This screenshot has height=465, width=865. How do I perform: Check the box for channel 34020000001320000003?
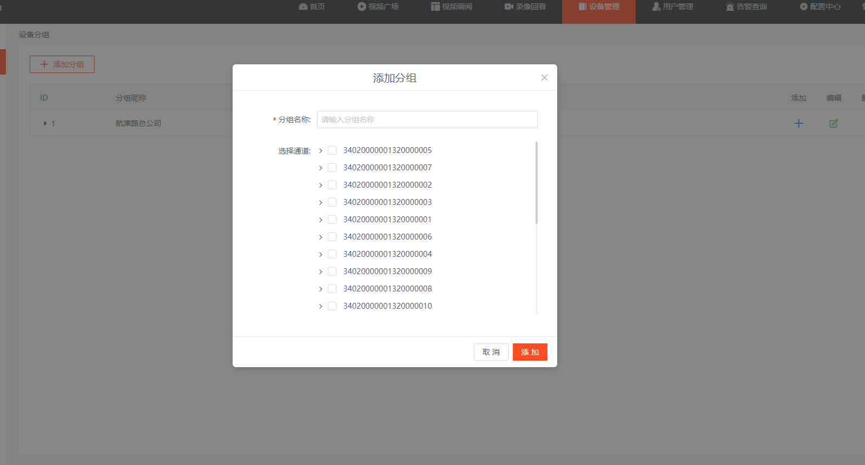point(332,202)
